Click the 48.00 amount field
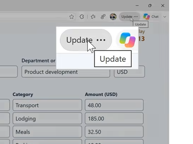Image resolution: width=193 pixels, height=144 pixels. pos(114,105)
